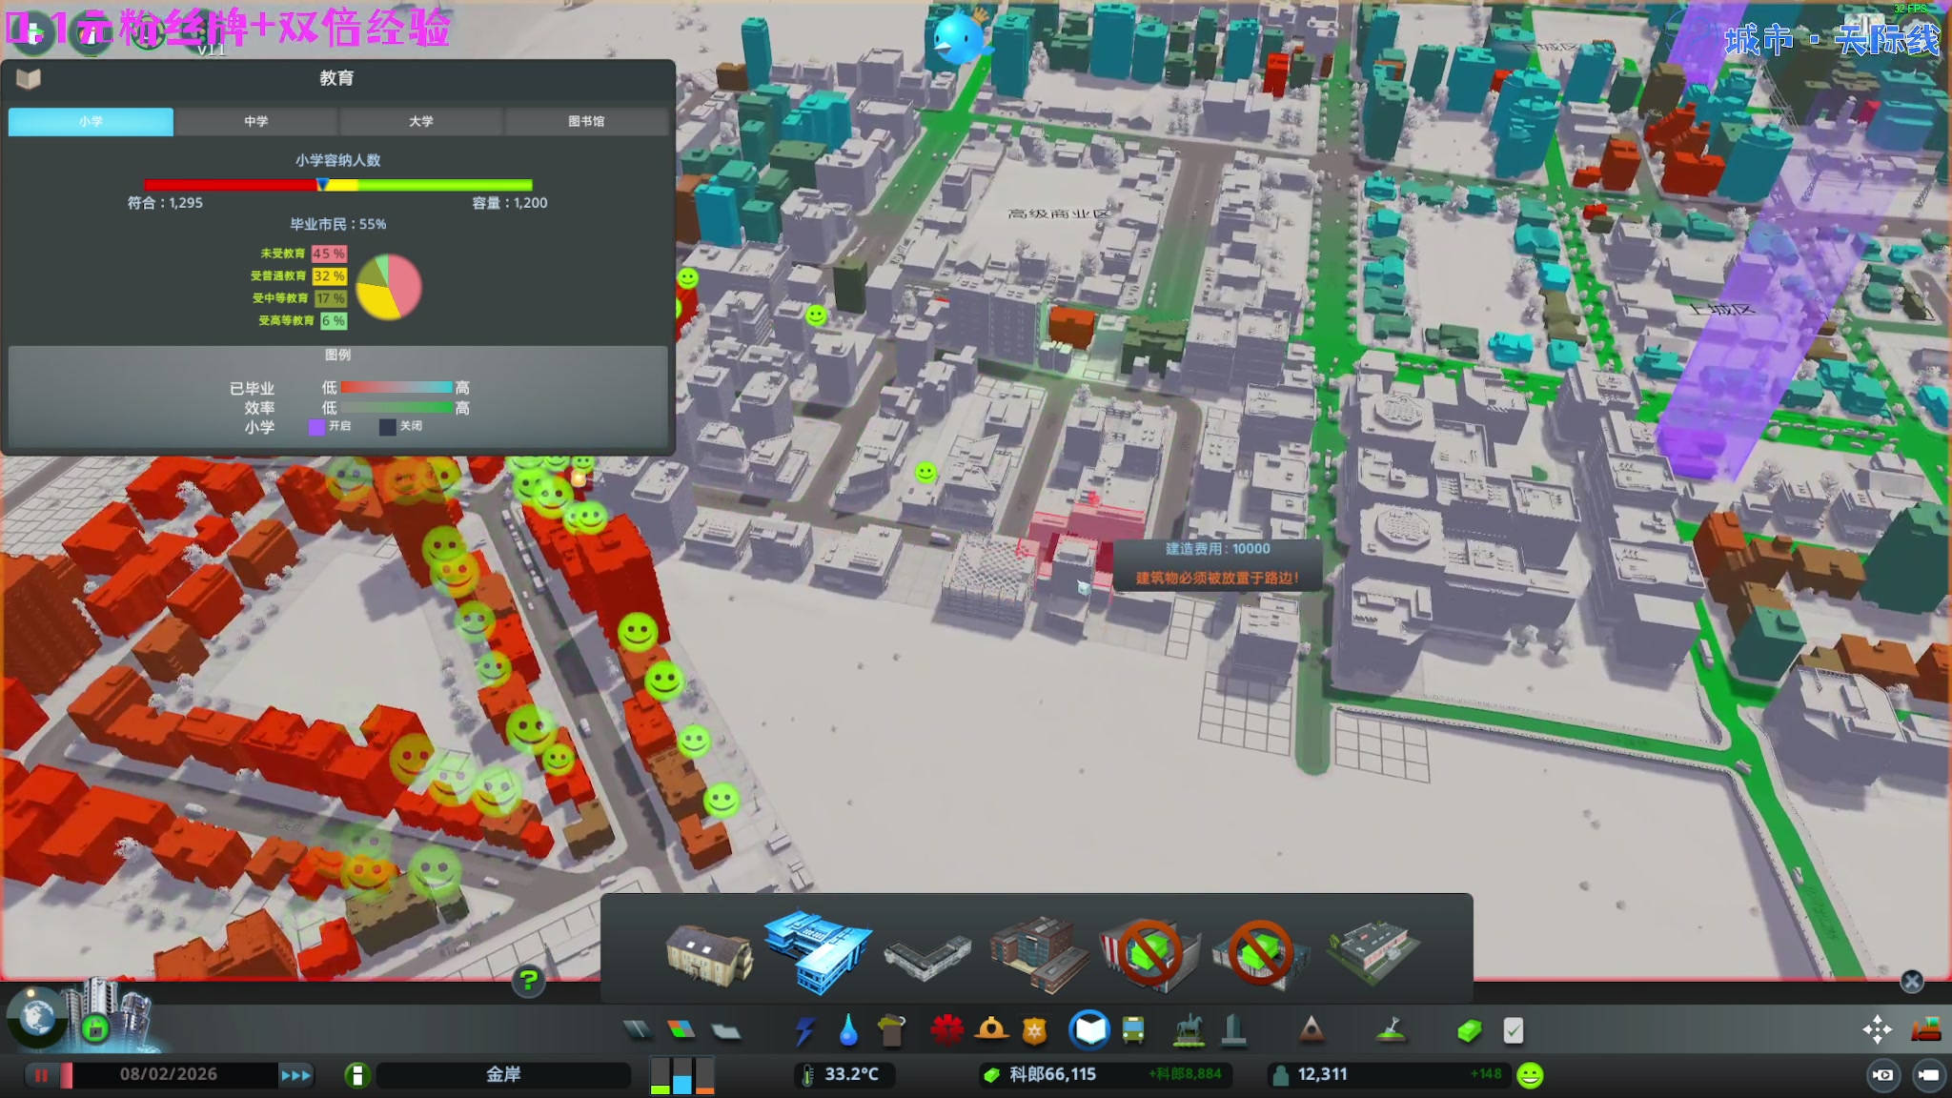
Task: Select the blue elementary school building thumbnail
Action: [818, 949]
